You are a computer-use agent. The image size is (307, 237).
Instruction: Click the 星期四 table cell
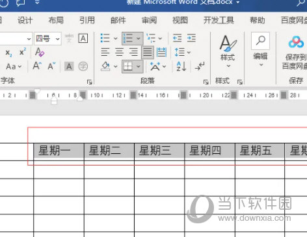209,151
